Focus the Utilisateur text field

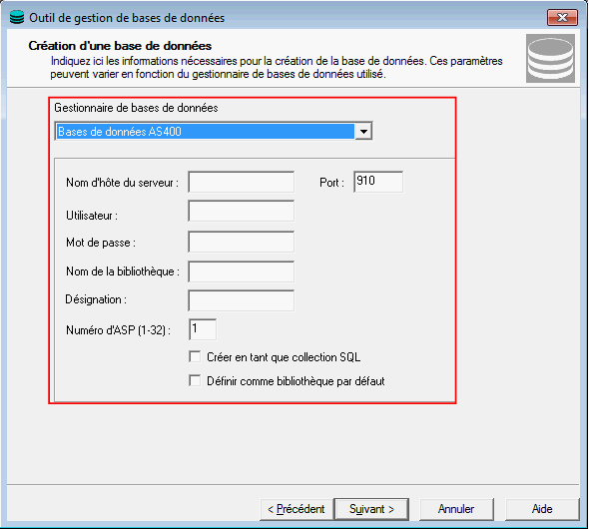[242, 211]
